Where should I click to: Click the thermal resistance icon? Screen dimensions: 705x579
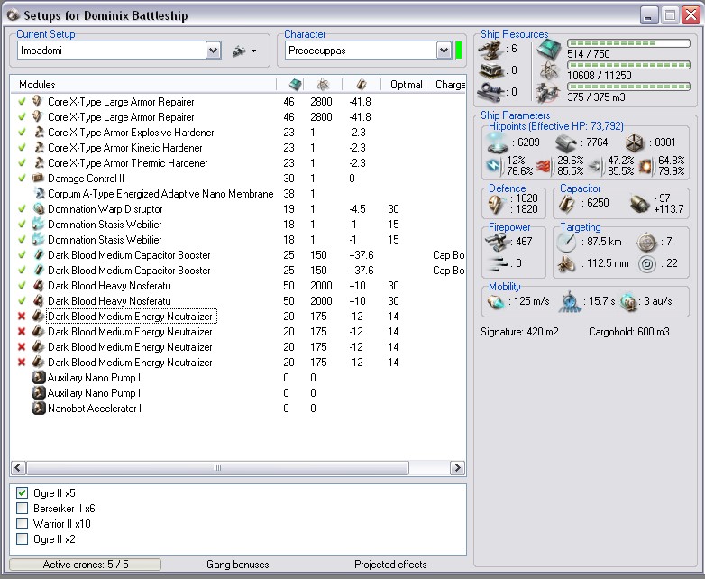click(544, 166)
